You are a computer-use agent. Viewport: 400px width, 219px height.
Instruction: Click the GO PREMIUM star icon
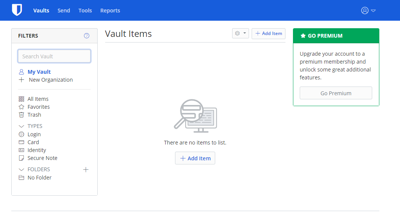point(303,36)
